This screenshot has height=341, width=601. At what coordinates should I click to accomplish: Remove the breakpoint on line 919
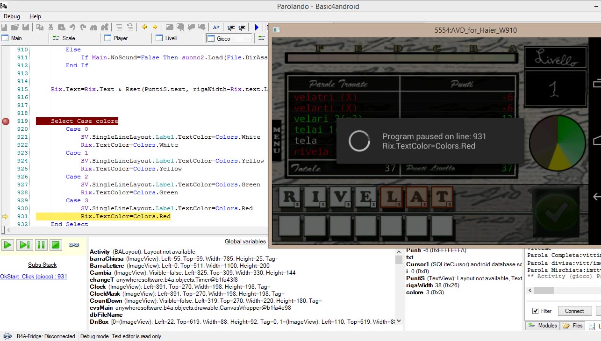[x=6, y=121]
